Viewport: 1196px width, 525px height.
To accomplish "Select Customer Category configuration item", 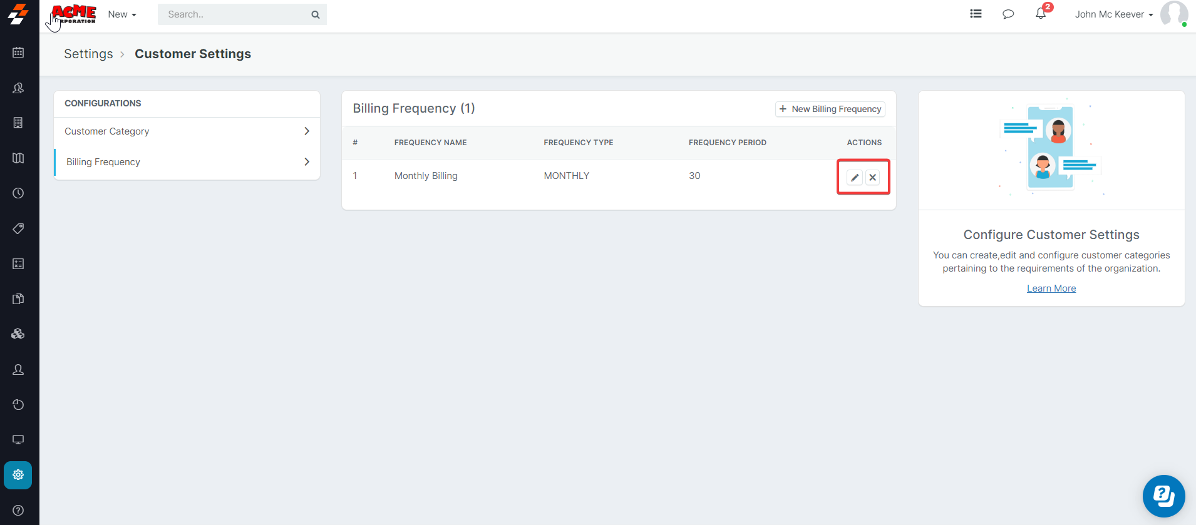I will [107, 131].
